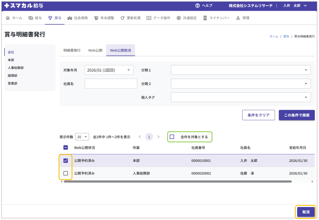Enable the 全件を対象とする checkbox
Image resolution: width=319 pixels, height=220 pixels.
point(172,137)
